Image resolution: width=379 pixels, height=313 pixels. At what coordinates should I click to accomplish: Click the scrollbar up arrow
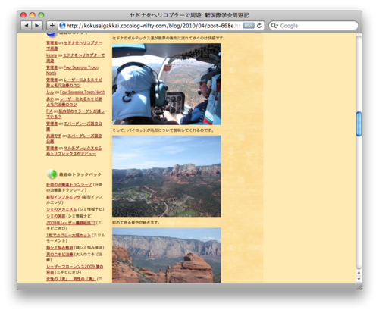[x=359, y=273]
